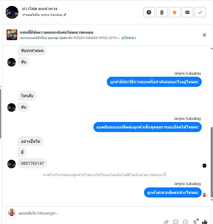Click the phone number message 0801765147
This screenshot has height=224, width=213.
pyautogui.click(x=32, y=163)
